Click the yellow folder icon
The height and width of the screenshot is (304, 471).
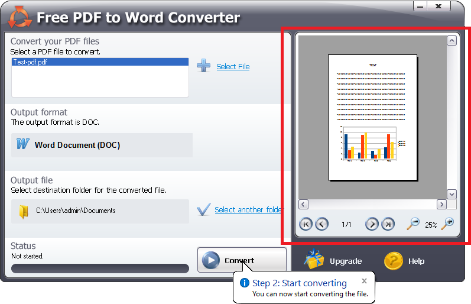click(x=24, y=211)
